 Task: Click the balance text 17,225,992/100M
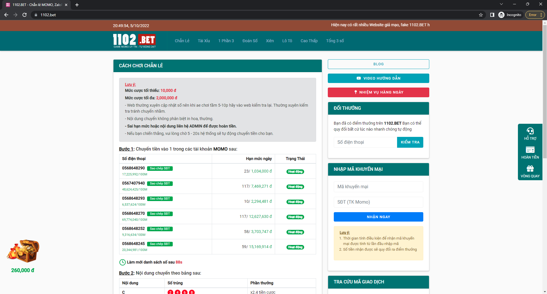(135, 174)
